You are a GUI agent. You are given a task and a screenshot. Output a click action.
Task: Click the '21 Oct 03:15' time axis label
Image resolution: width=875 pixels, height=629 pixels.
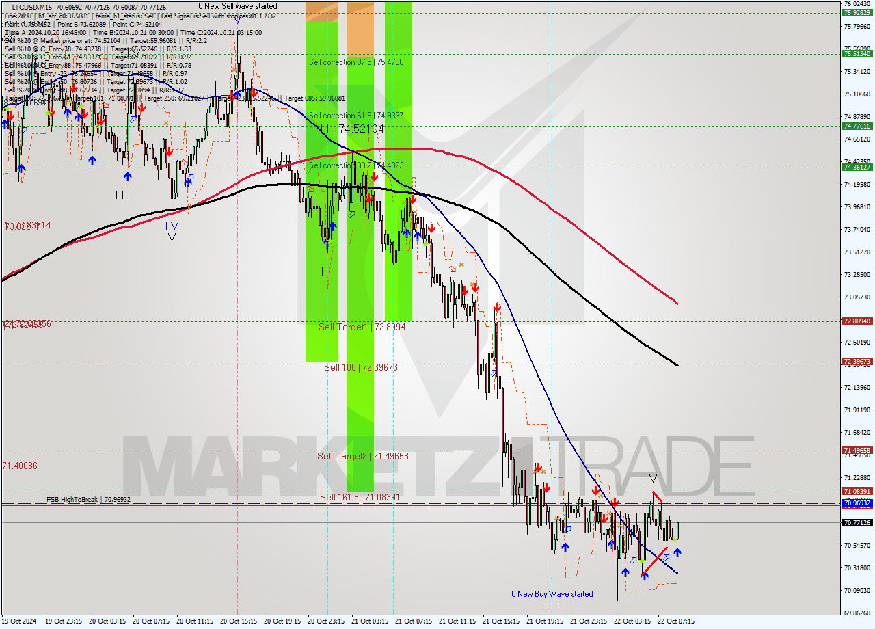370,621
